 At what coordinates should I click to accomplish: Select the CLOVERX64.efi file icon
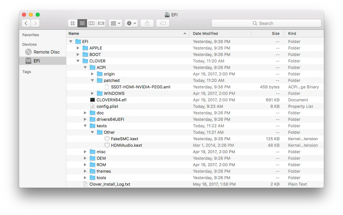click(x=93, y=100)
